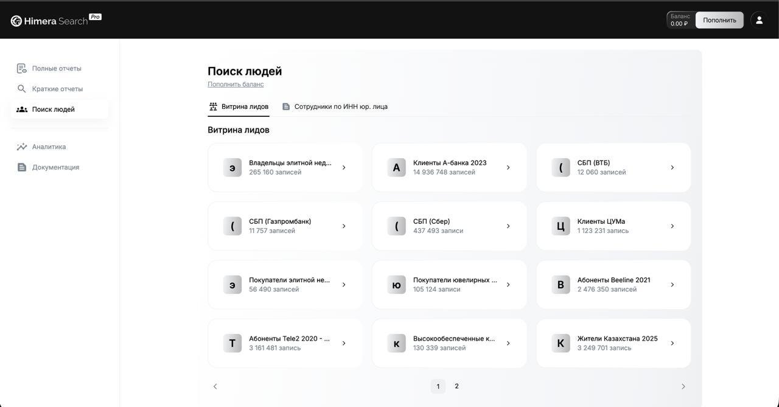Switch to Витрина лидов tab
The image size is (779, 407).
coord(239,106)
